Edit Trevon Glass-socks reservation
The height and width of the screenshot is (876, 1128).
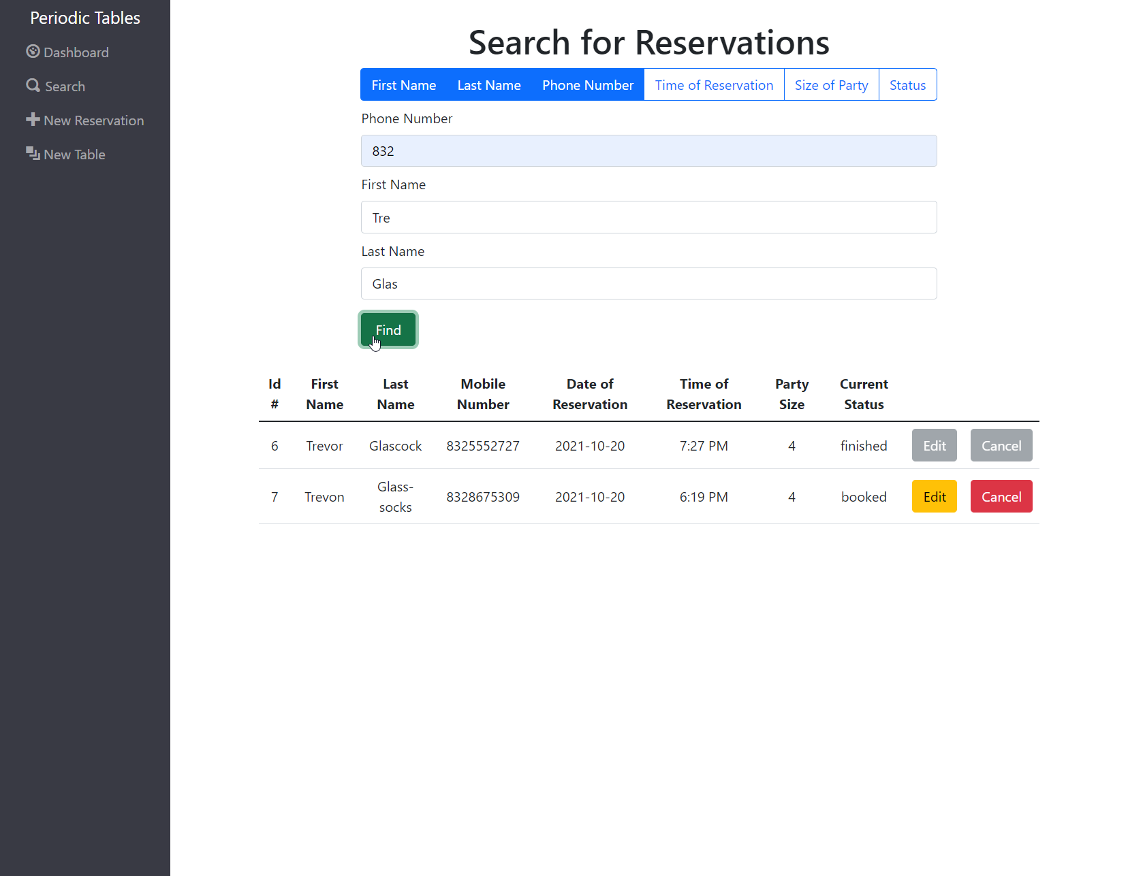934,496
